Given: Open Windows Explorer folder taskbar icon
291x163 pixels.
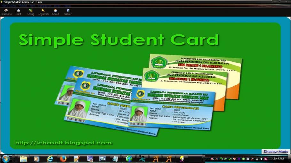Looking at the screenshot, I should click(x=24, y=159).
